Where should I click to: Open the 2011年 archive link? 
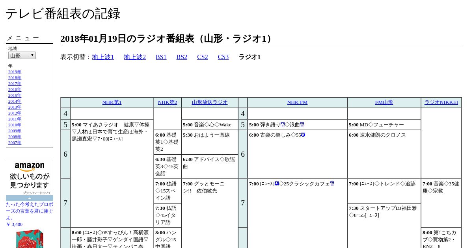point(15,119)
